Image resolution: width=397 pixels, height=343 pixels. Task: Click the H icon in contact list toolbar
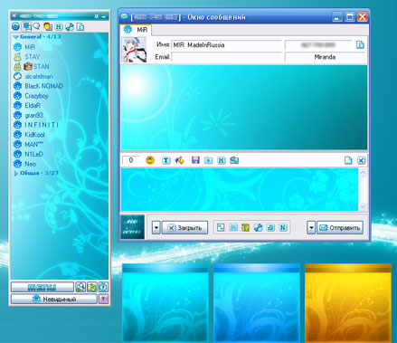point(59,27)
